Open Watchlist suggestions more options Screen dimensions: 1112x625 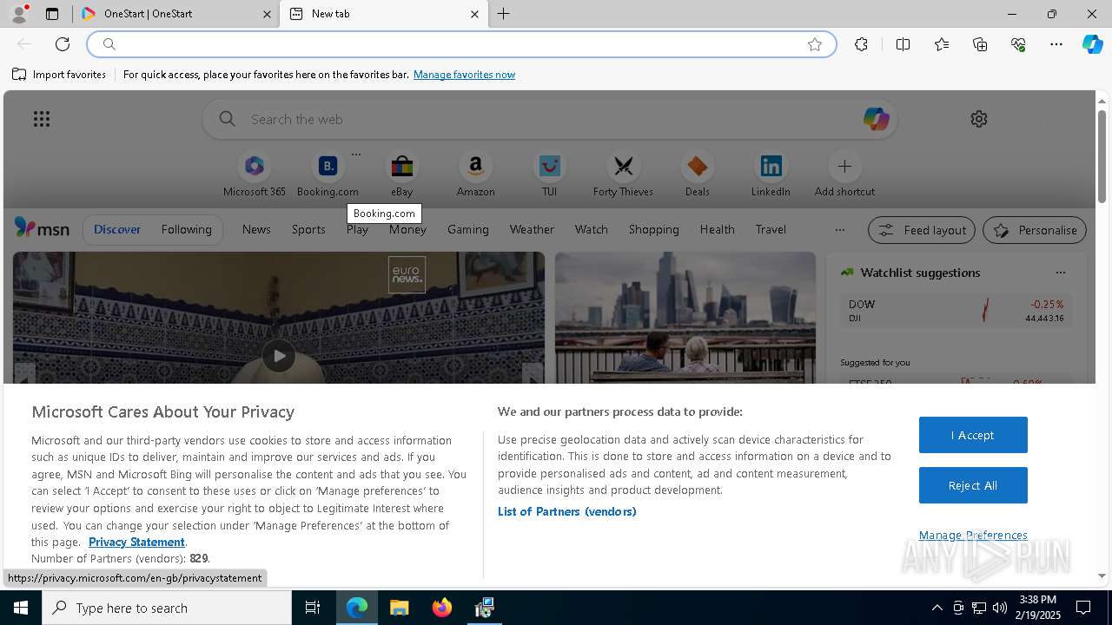1061,273
